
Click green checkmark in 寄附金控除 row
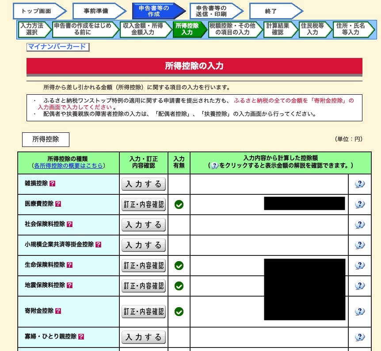point(179,312)
